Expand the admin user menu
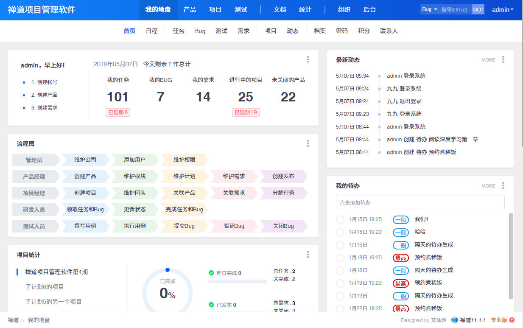Screen dimensions: 523x328 [503, 10]
